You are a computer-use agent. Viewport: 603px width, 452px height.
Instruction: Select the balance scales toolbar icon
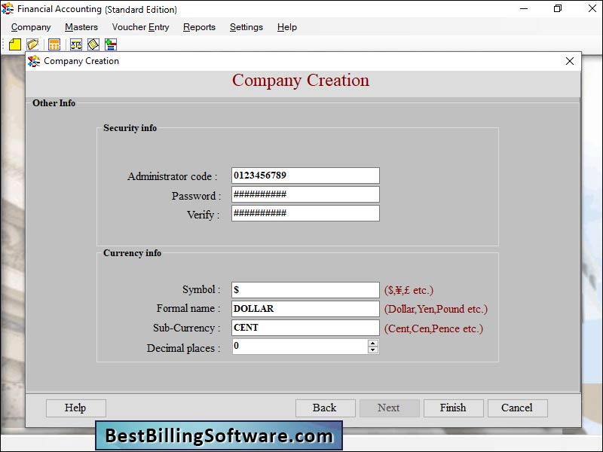[x=75, y=44]
